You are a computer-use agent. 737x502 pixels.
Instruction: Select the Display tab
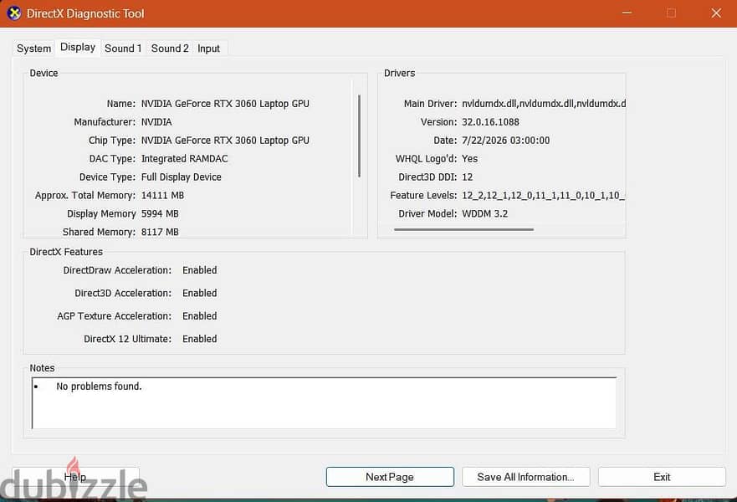coord(78,48)
